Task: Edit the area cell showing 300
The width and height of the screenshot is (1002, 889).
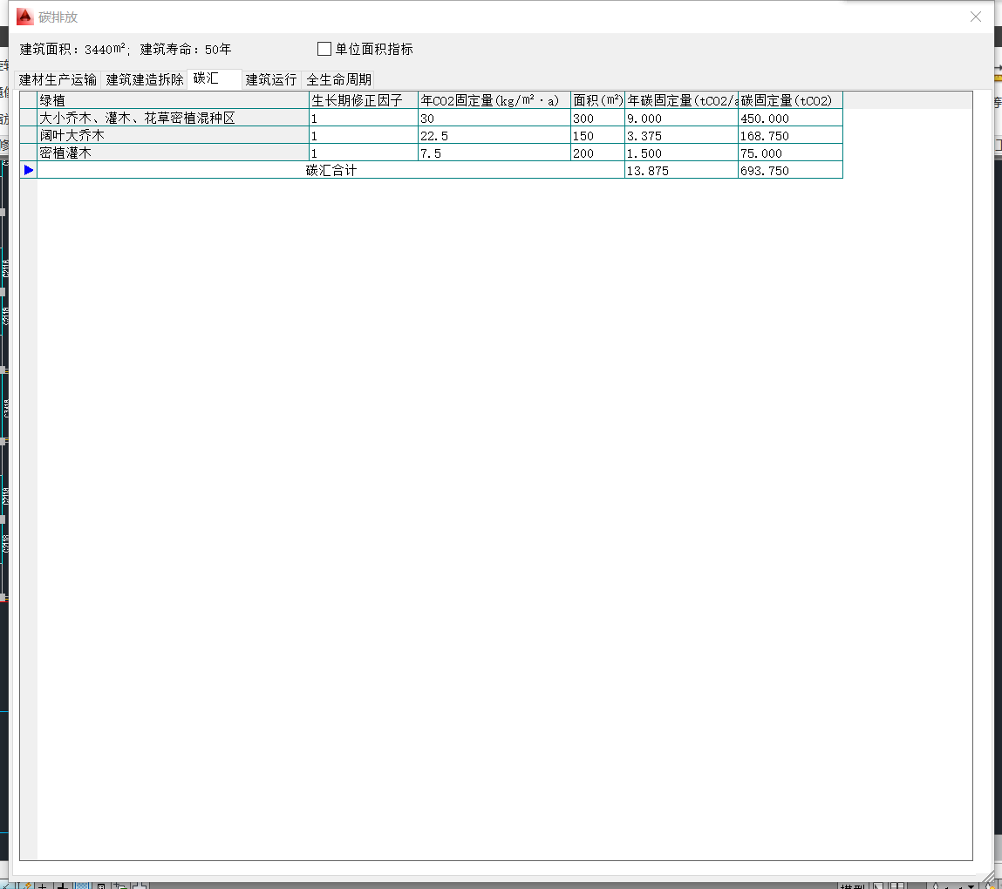Action: coord(597,119)
